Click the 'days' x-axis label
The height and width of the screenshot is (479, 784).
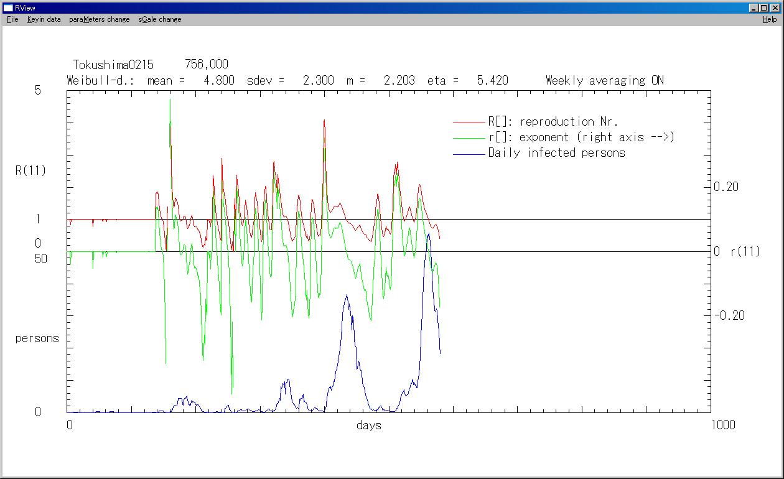tap(368, 426)
